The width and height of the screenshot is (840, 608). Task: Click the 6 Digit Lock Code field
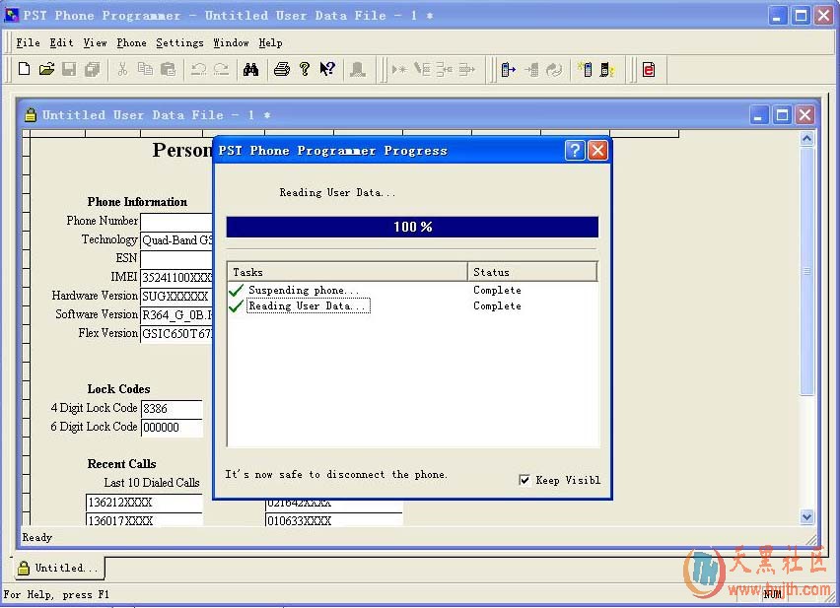tap(172, 428)
